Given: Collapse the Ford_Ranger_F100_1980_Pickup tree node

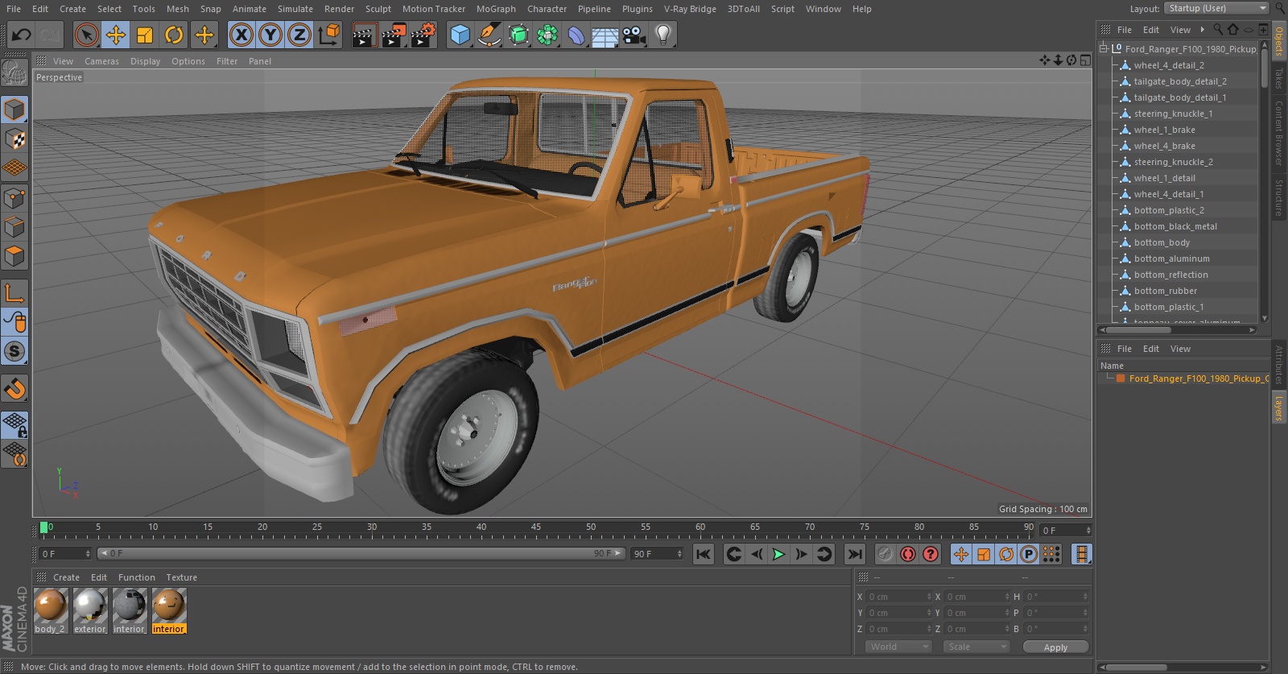Looking at the screenshot, I should tap(1104, 48).
